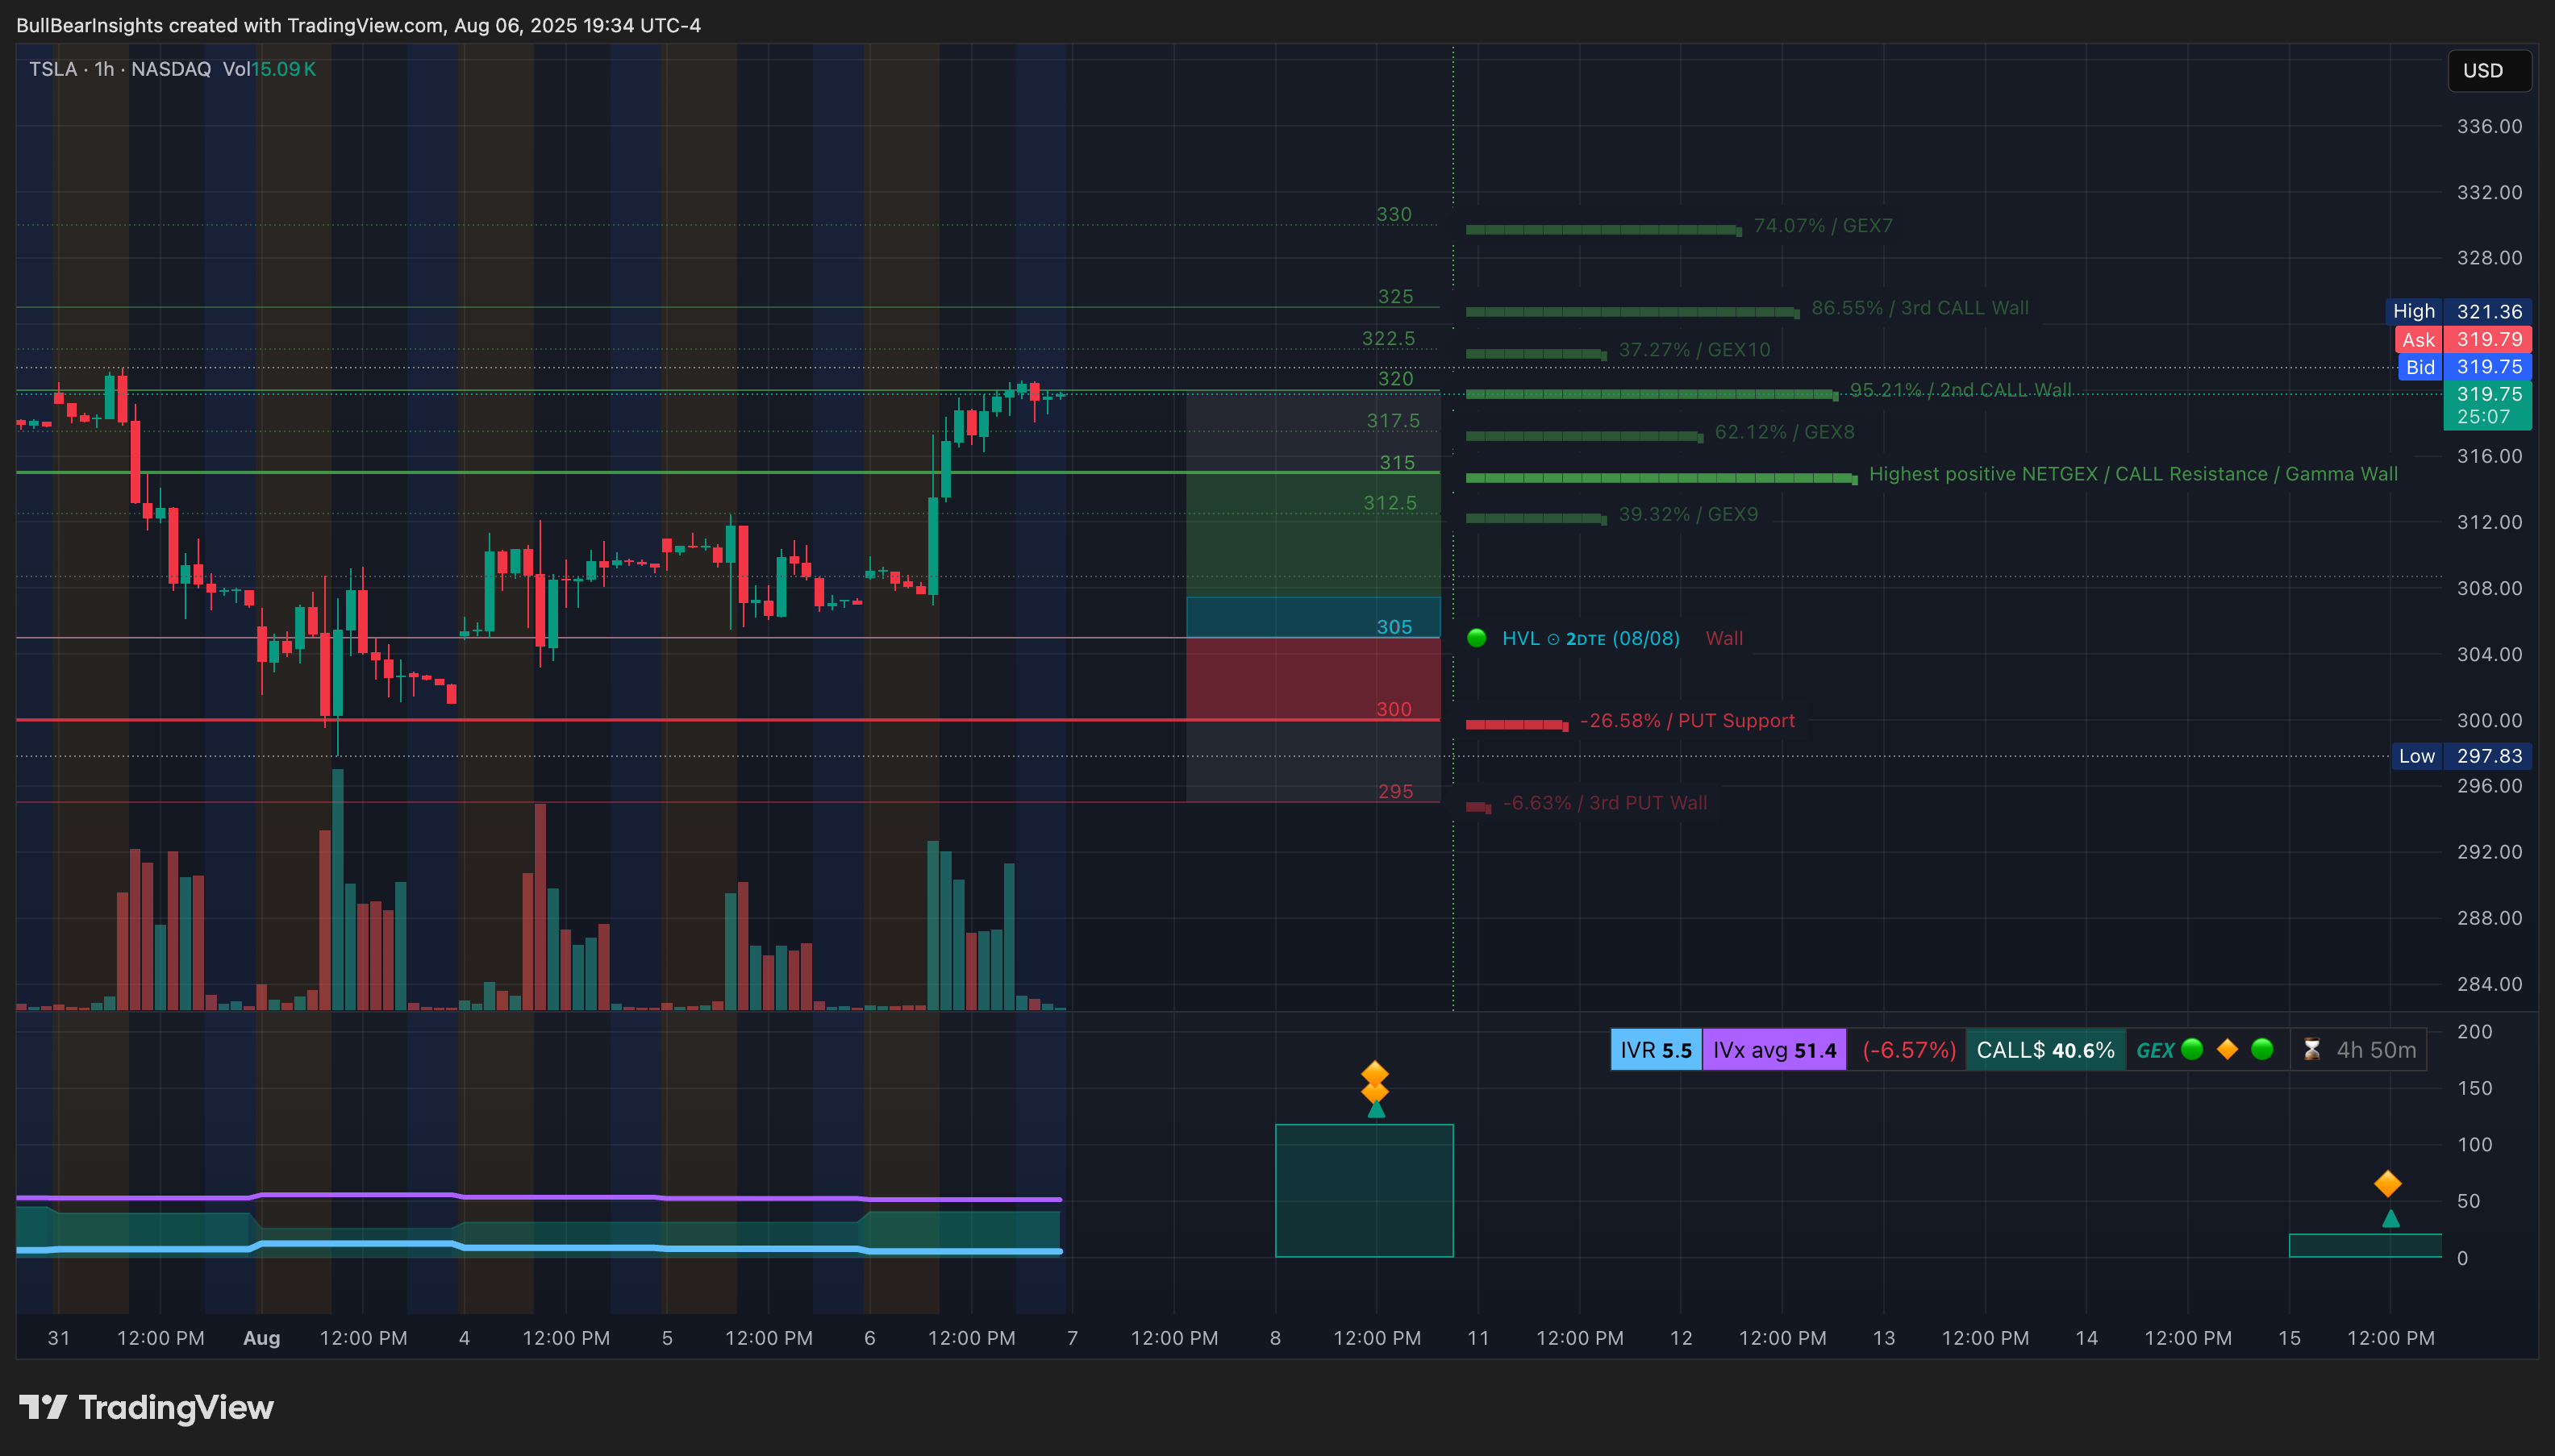Click the 95.21% / 2nd CALL Wall label
Image resolution: width=2555 pixels, height=1456 pixels.
click(1960, 390)
